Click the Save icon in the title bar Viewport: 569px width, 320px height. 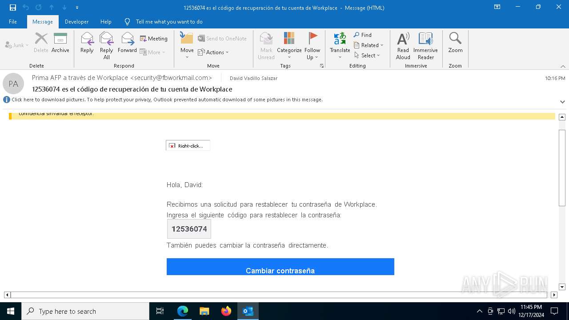click(x=13, y=8)
